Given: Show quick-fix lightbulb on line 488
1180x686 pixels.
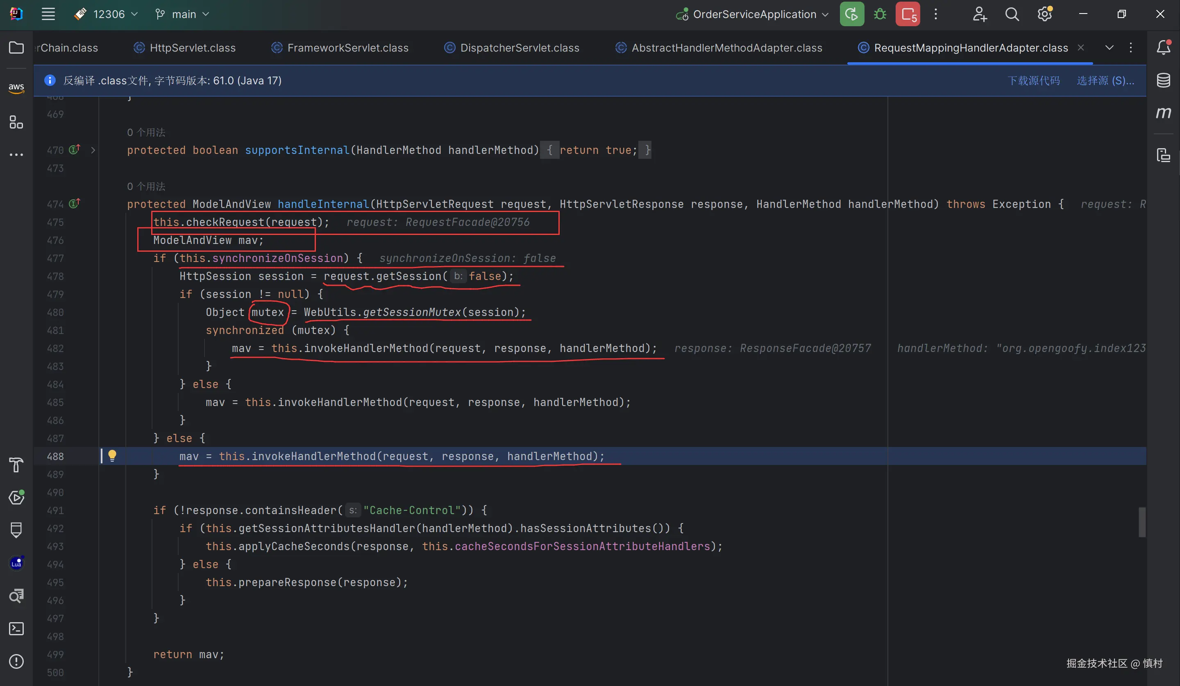Looking at the screenshot, I should point(112,455).
